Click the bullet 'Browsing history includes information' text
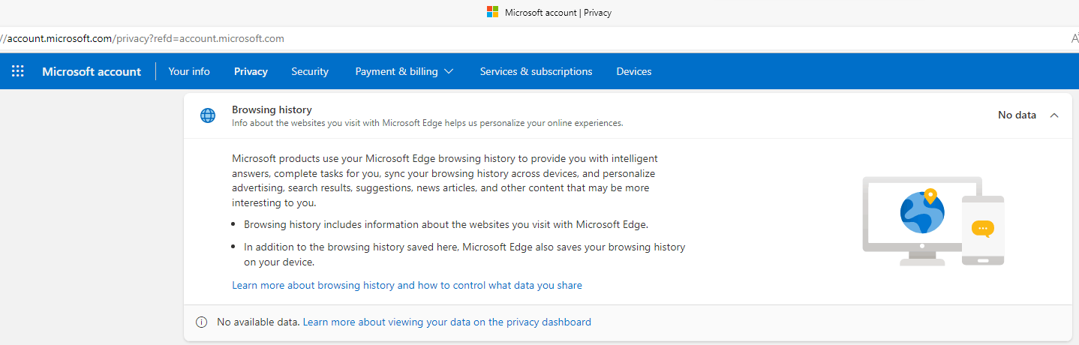Viewport: 1079px width, 345px height. 446,224
